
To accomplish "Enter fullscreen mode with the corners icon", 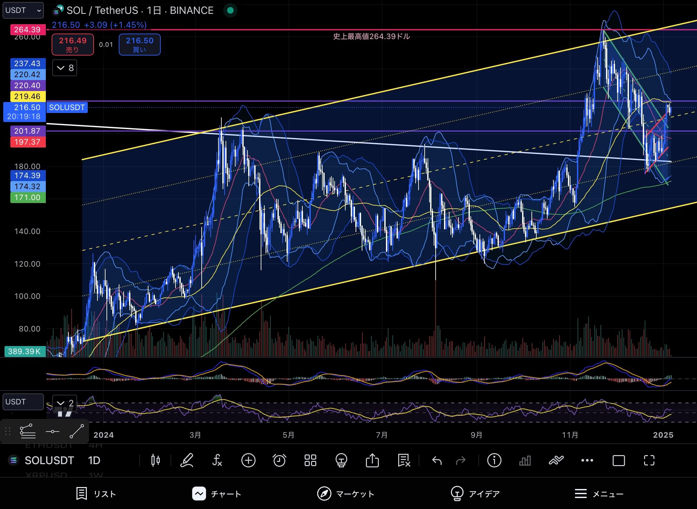I will [x=649, y=460].
